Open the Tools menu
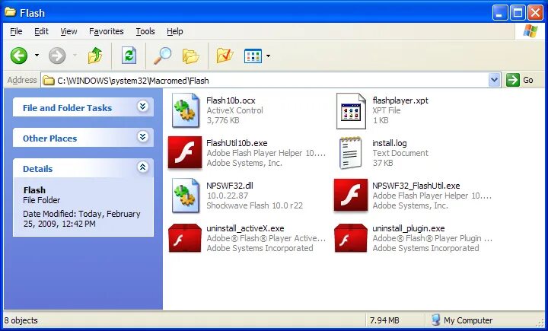Image resolution: width=548 pixels, height=331 pixels. [x=145, y=31]
